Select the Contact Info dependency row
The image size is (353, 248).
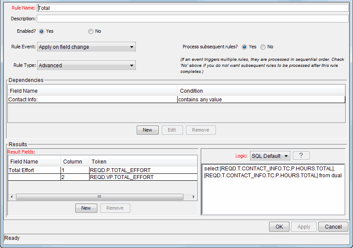pyautogui.click(x=93, y=100)
